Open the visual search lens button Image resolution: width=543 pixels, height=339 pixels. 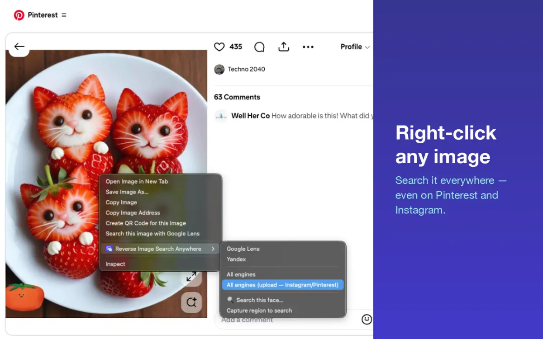click(191, 302)
